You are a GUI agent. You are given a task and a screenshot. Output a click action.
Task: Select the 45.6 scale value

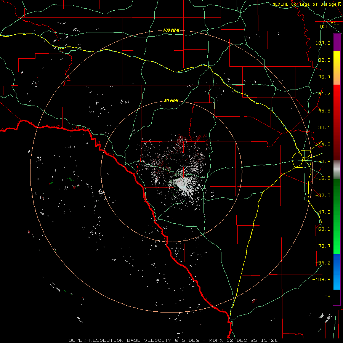324,111
